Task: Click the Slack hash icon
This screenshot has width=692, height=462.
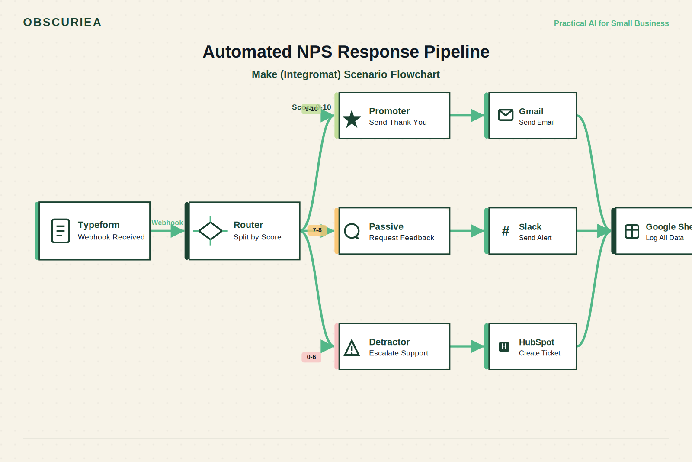Action: (x=506, y=231)
